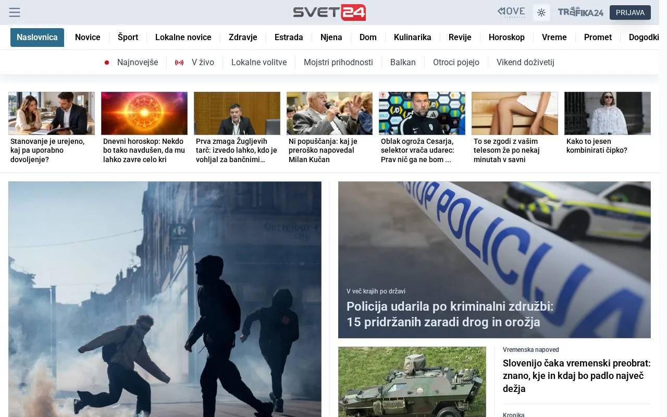
Task: Open the Dnevni horoskop thumbnail image
Action: [x=144, y=113]
